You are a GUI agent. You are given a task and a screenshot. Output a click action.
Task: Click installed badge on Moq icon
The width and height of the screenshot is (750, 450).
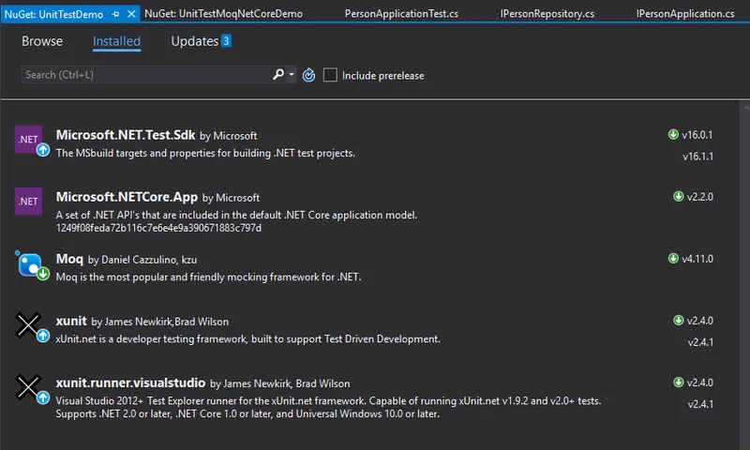point(43,274)
